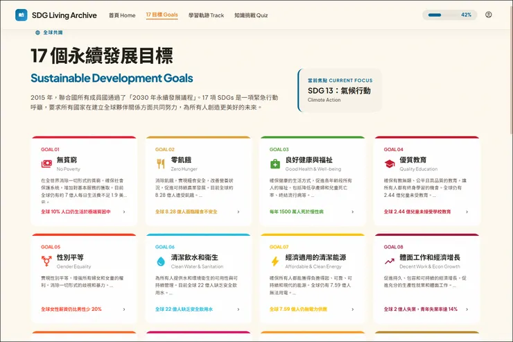The height and width of the screenshot is (342, 513).
Task: Open the 全球女性薪資 20% statistic link
Action: [71, 309]
